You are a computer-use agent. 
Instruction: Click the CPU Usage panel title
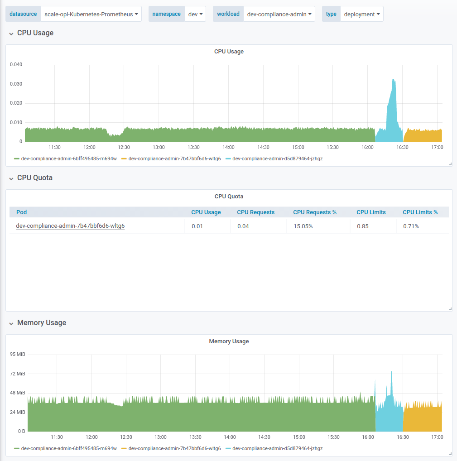pos(229,52)
